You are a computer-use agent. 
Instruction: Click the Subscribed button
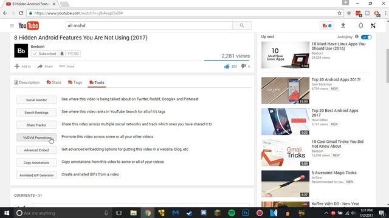(44, 53)
